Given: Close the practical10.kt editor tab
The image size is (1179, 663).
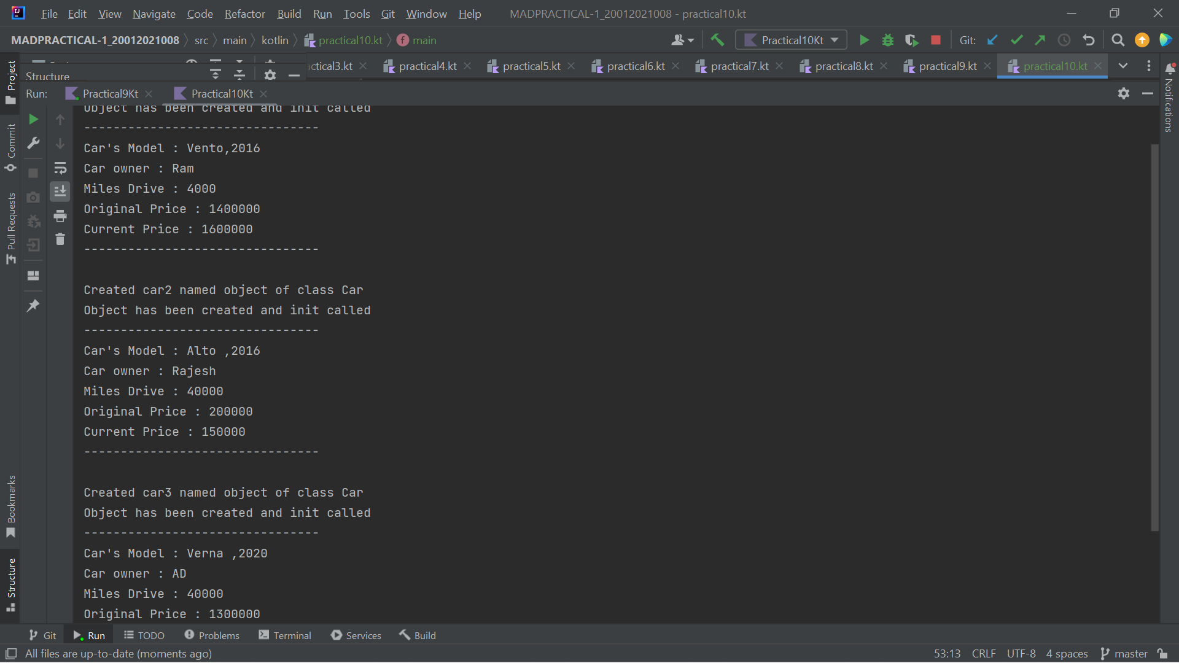Looking at the screenshot, I should pos(1098,66).
